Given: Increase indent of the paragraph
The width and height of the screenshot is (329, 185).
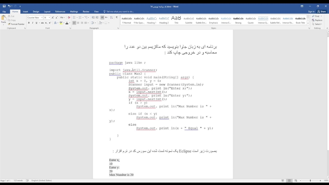Looking at the screenshot, I should coord(97,17).
